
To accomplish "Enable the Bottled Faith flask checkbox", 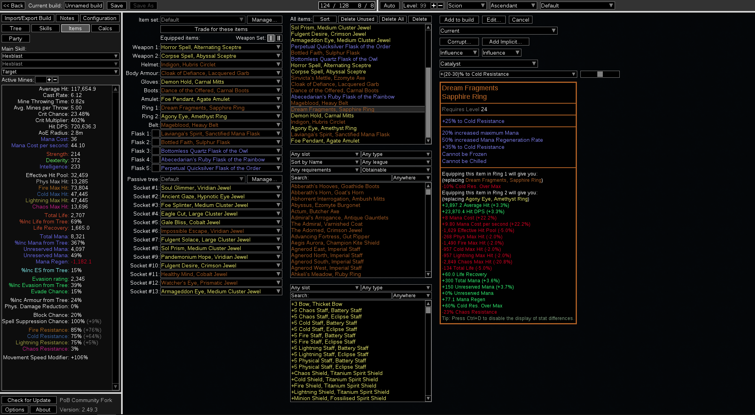I will (156, 142).
